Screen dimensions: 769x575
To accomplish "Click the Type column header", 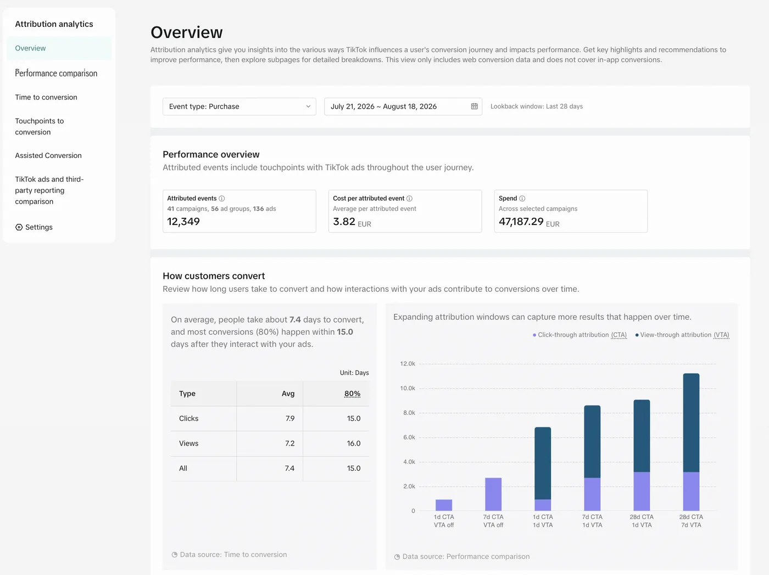I will (x=187, y=393).
